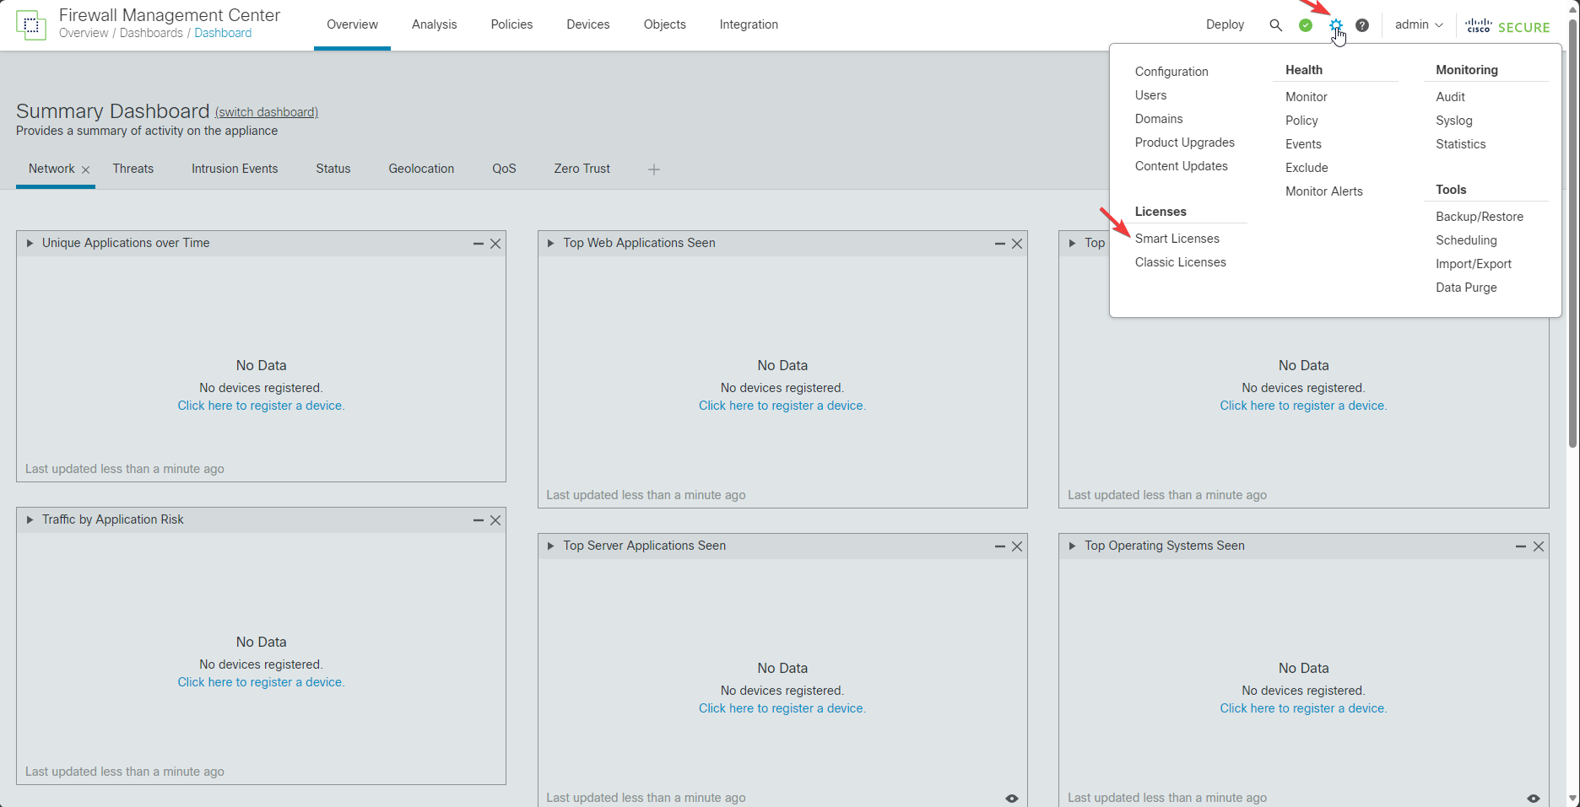Expand the Top Operating Systems Seen widget
Image resolution: width=1580 pixels, height=807 pixels.
pyautogui.click(x=1073, y=546)
